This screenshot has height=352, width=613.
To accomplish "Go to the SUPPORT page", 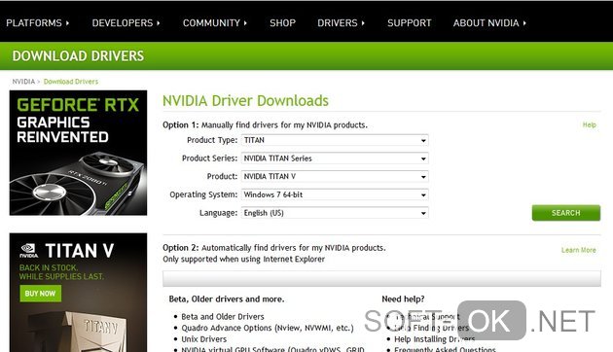I will 410,23.
